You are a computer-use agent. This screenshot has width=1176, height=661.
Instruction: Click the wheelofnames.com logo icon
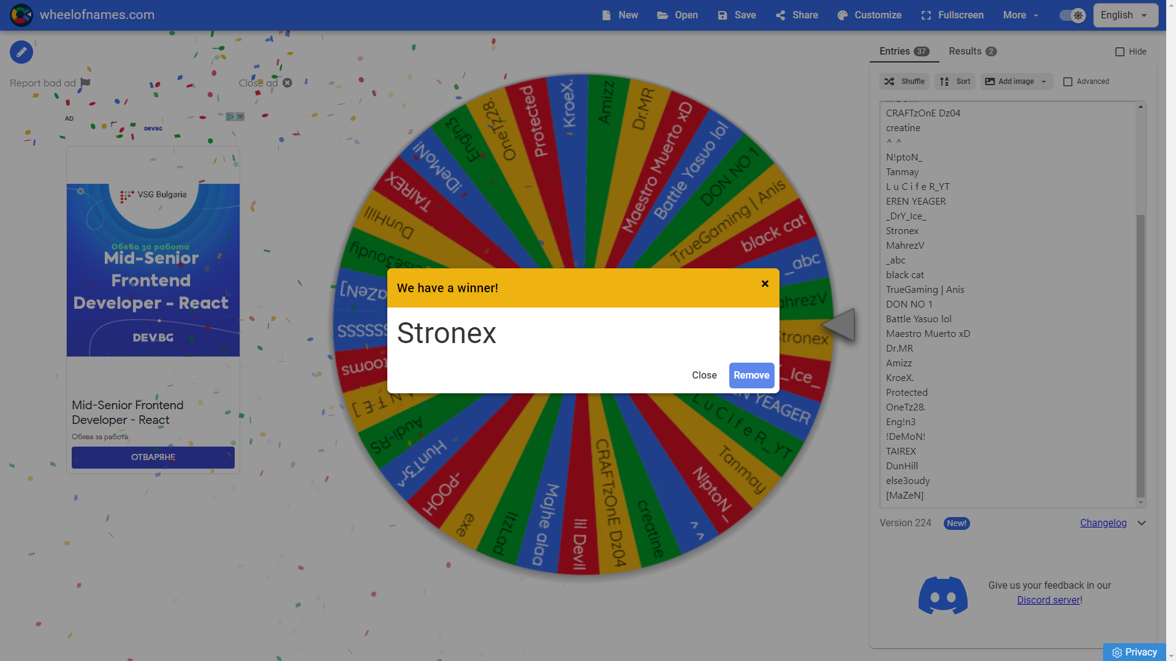21,15
